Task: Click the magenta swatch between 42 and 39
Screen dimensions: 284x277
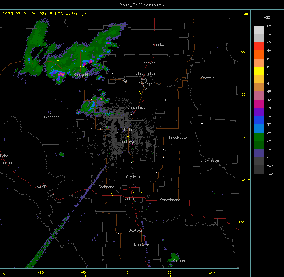Action: tap(259, 104)
